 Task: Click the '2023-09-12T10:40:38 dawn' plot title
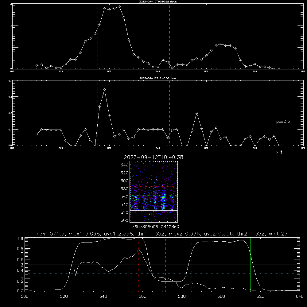158,2
